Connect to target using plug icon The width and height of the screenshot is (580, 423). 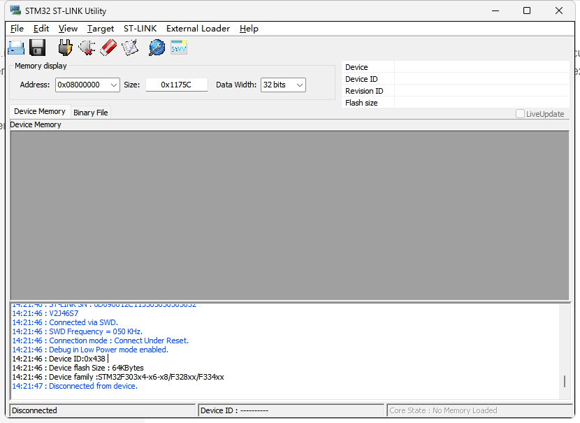pyautogui.click(x=65, y=48)
